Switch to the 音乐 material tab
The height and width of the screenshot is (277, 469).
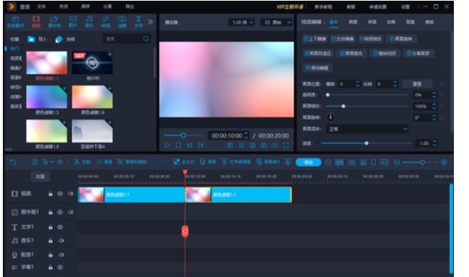89,22
